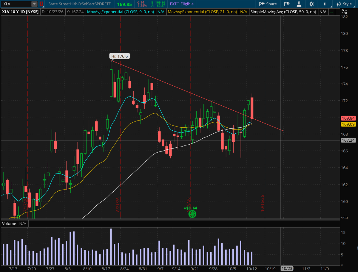Screen dimensions: 358x272
Task: Click the 8/21/26 expiration date marker
Action: (118, 204)
